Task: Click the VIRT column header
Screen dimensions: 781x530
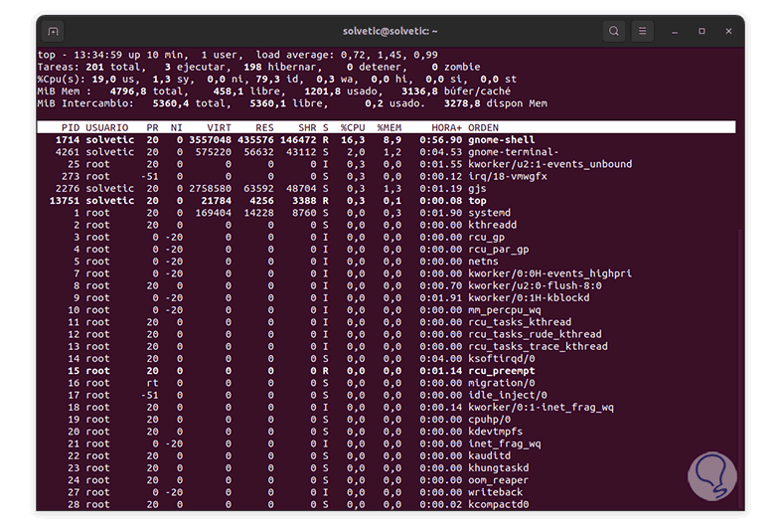Action: [220, 127]
